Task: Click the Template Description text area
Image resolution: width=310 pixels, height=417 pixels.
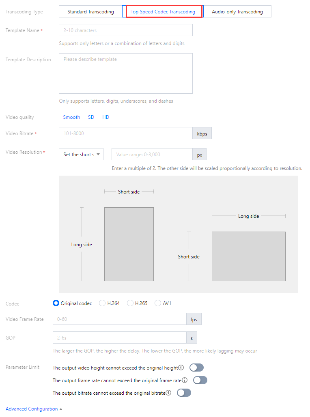Action: click(125, 73)
